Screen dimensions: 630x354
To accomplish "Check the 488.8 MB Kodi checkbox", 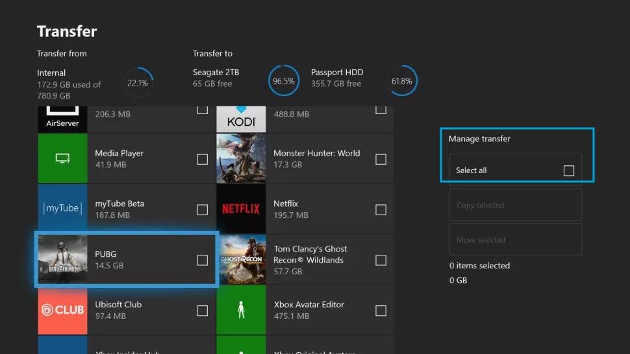I will pyautogui.click(x=381, y=110).
